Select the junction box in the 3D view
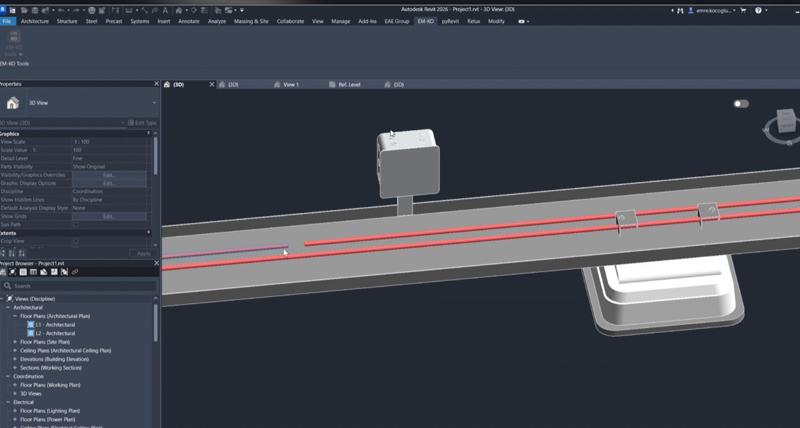The image size is (800, 428). [408, 164]
